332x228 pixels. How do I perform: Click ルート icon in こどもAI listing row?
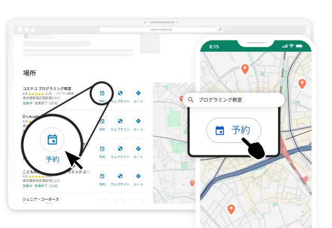[138, 176]
